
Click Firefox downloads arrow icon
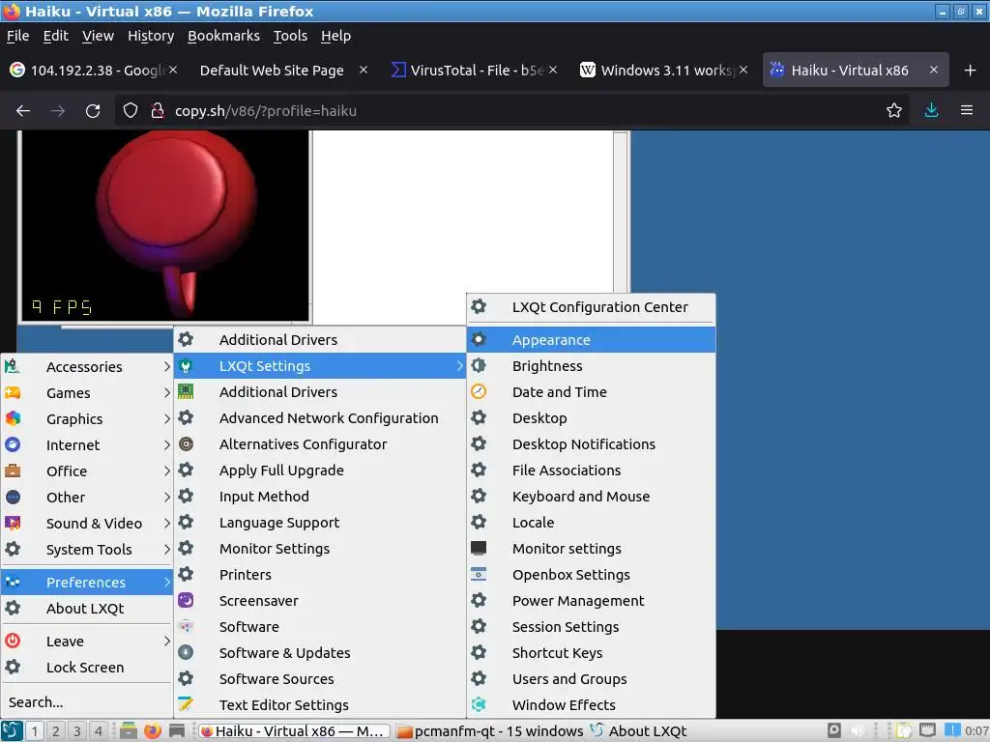point(931,110)
